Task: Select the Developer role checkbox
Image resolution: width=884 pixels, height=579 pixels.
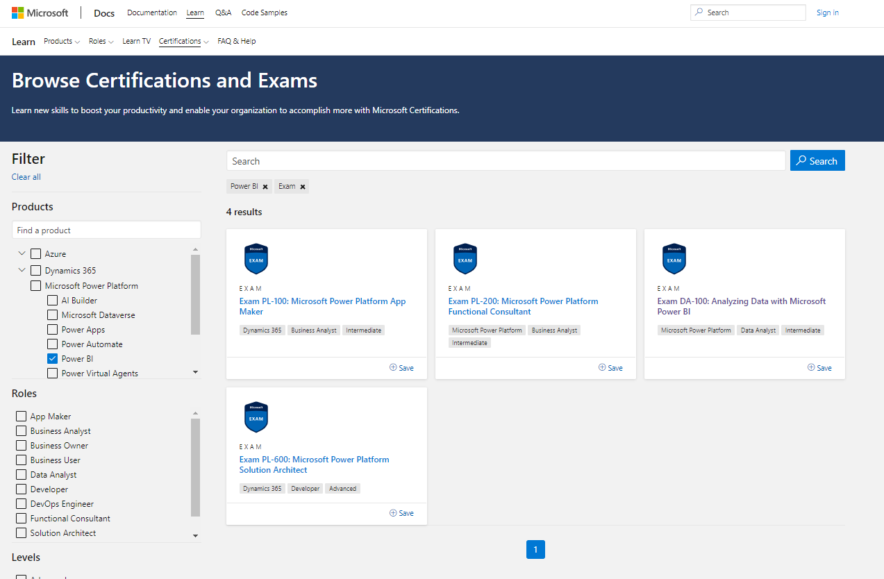Action: tap(22, 489)
